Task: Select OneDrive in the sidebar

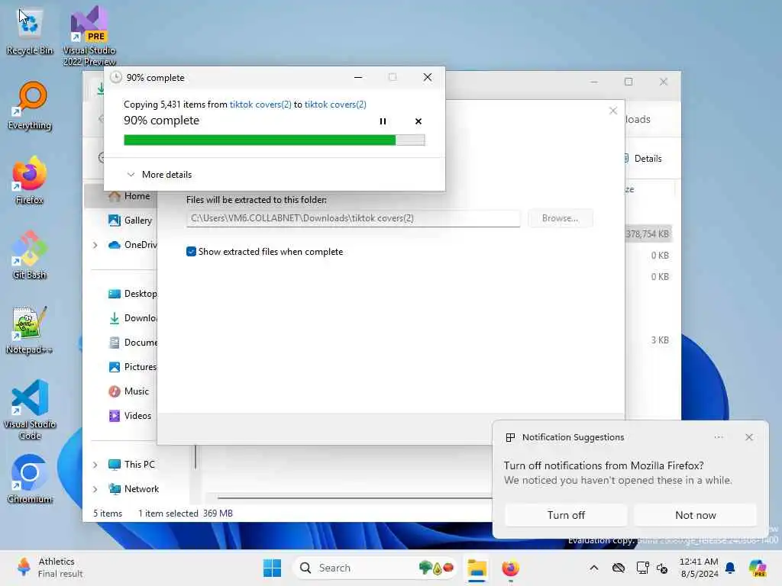Action: (133, 245)
